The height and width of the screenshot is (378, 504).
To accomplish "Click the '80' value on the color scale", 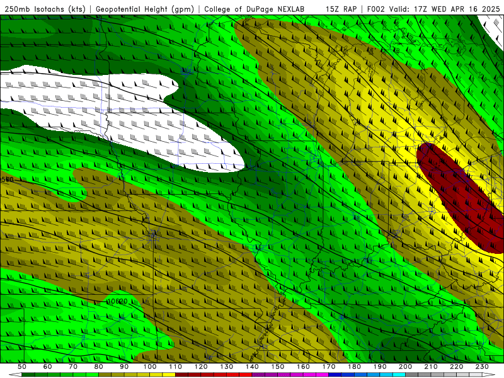I will [x=99, y=367].
